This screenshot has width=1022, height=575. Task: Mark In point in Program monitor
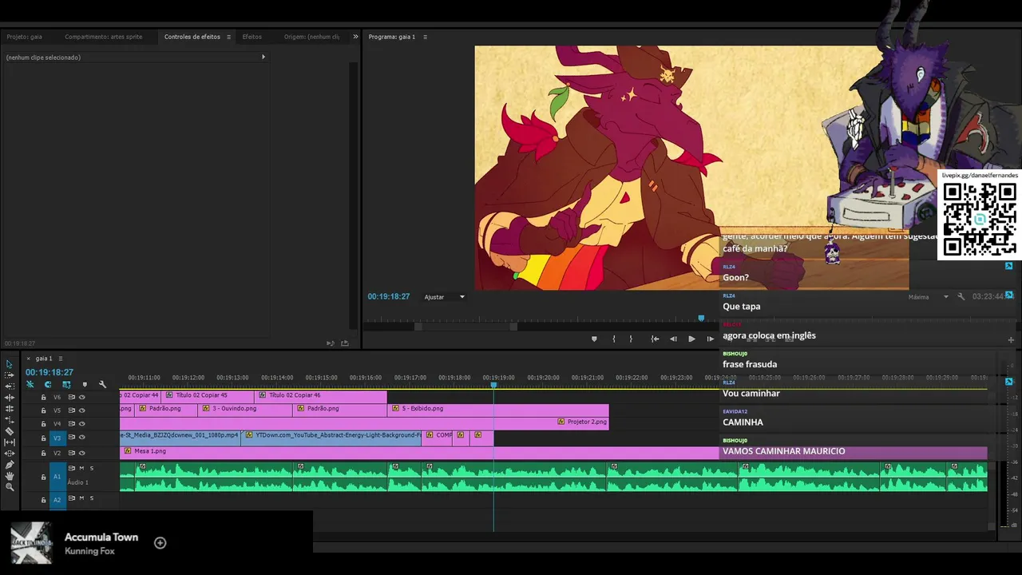click(613, 339)
